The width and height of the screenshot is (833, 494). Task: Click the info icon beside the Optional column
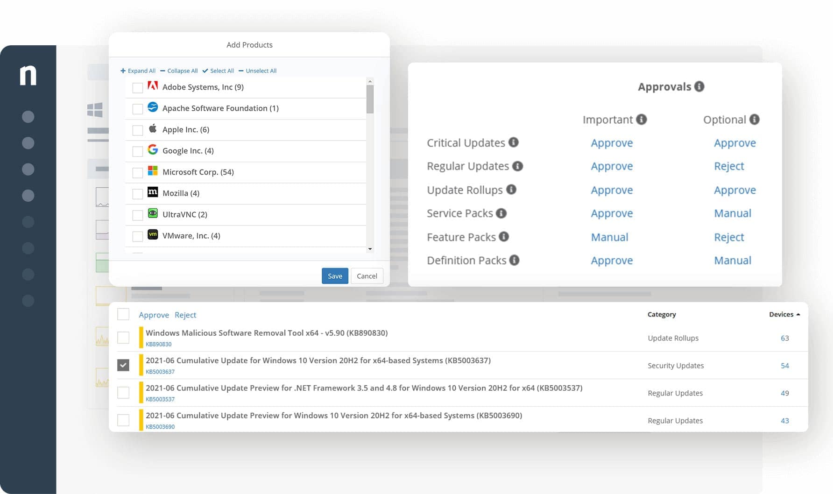coord(754,120)
